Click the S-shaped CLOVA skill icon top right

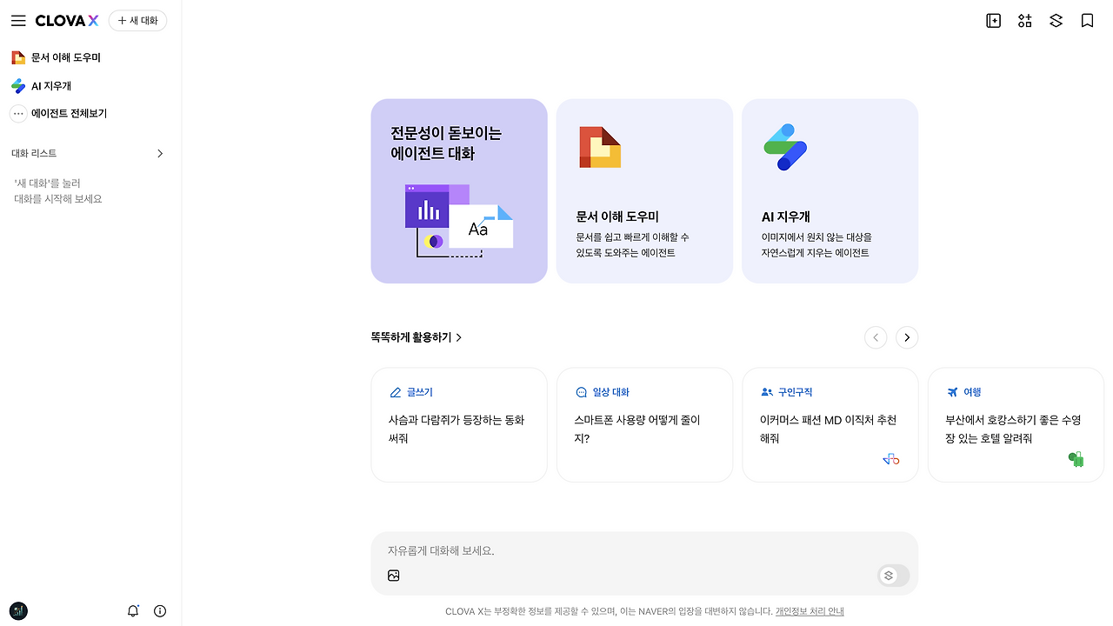[1056, 20]
